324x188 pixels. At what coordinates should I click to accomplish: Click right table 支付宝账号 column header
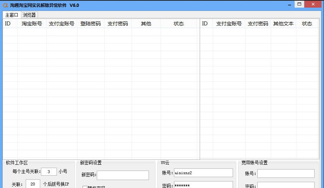tap(229, 24)
